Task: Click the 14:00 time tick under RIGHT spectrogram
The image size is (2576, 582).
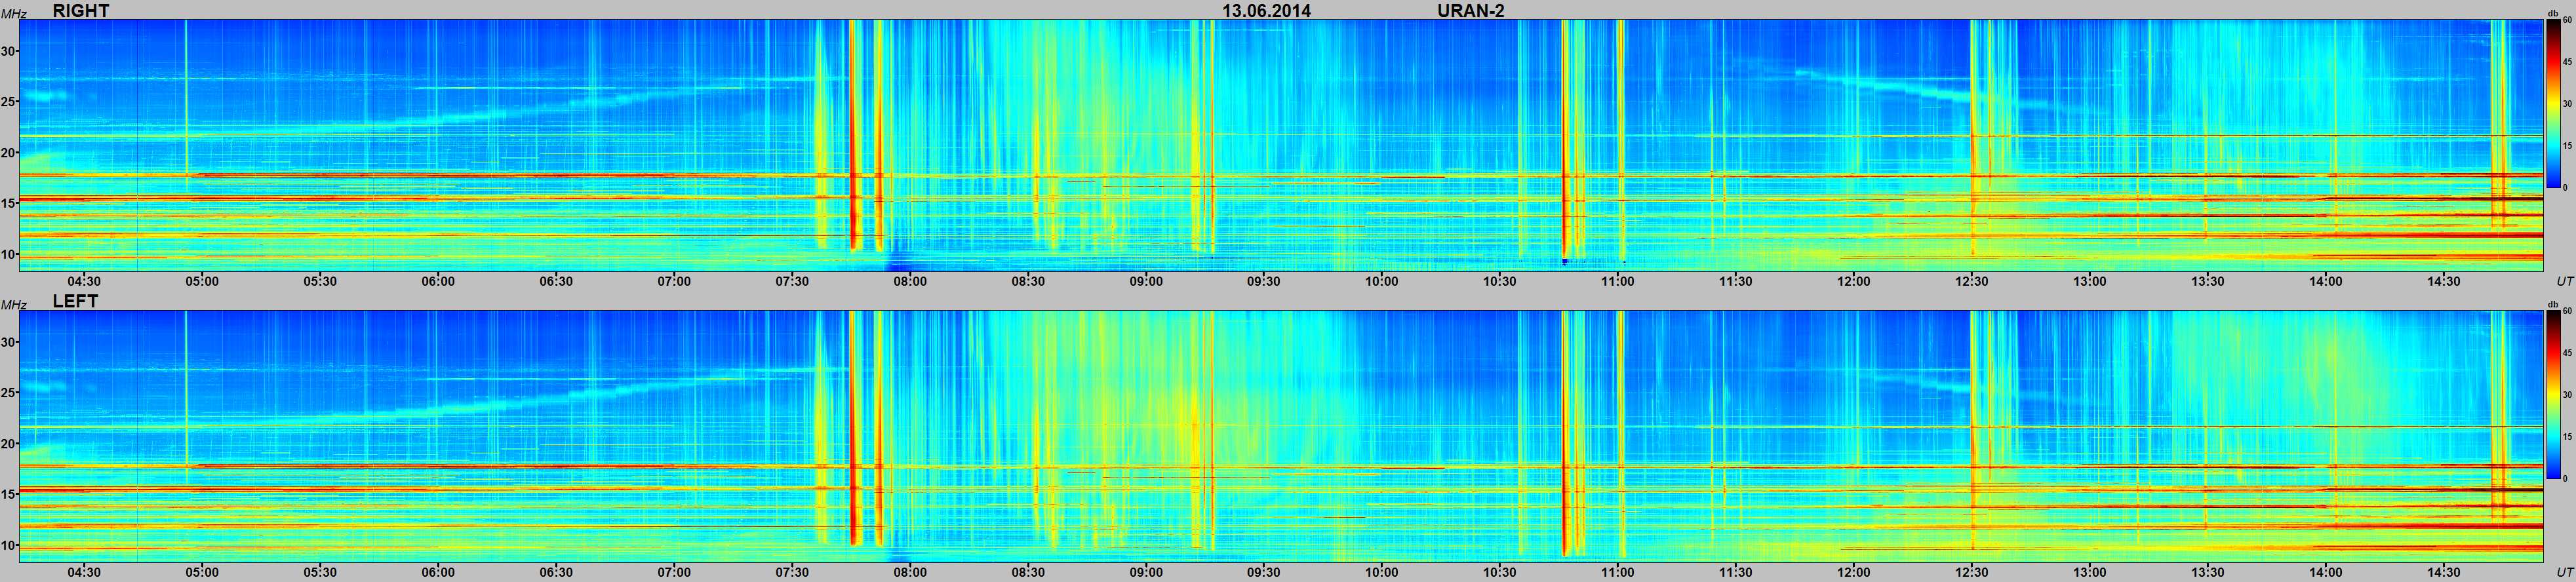Action: pos(2326,281)
